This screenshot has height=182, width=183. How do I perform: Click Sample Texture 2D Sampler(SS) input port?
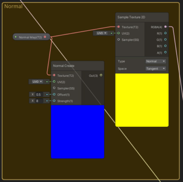point(118,40)
